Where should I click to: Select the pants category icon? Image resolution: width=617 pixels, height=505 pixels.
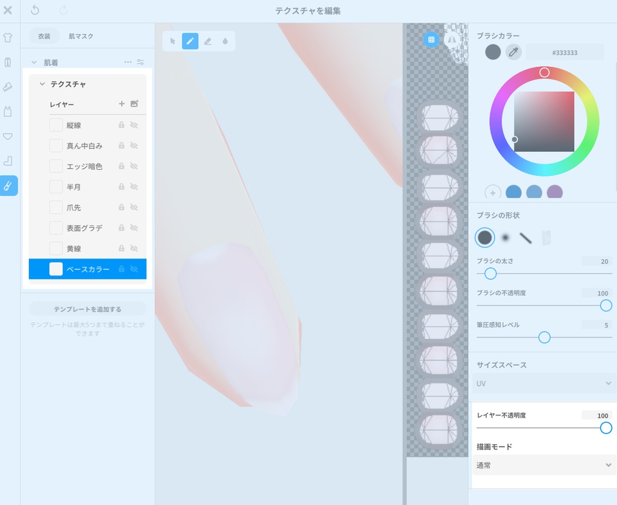(x=9, y=62)
